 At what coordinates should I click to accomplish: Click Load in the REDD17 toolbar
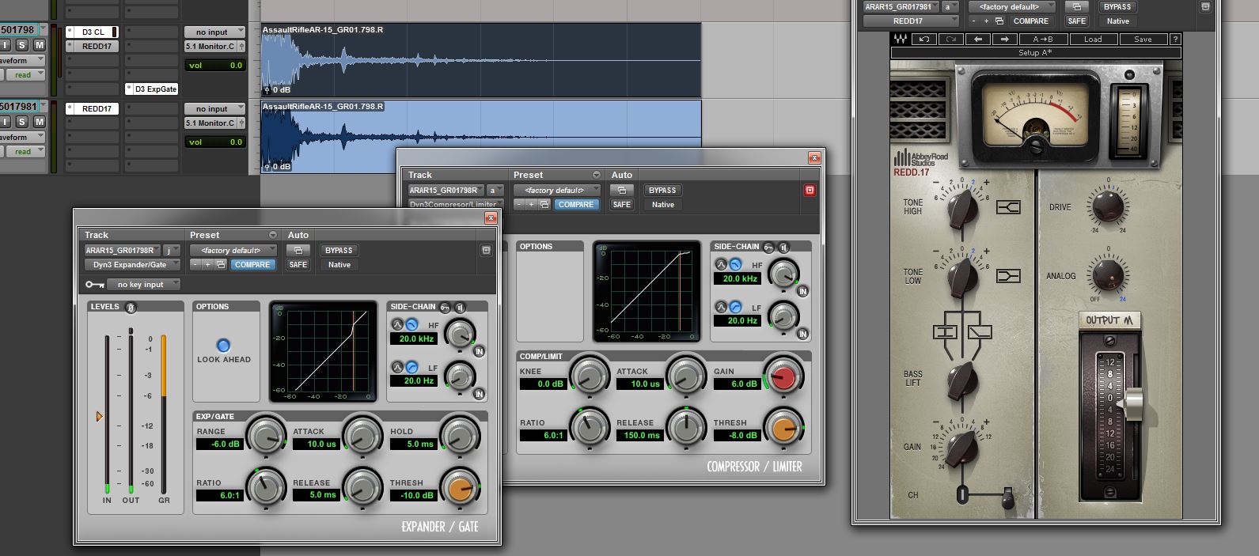(x=1093, y=40)
